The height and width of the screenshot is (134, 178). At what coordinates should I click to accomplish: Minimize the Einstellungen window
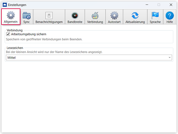[147, 5]
